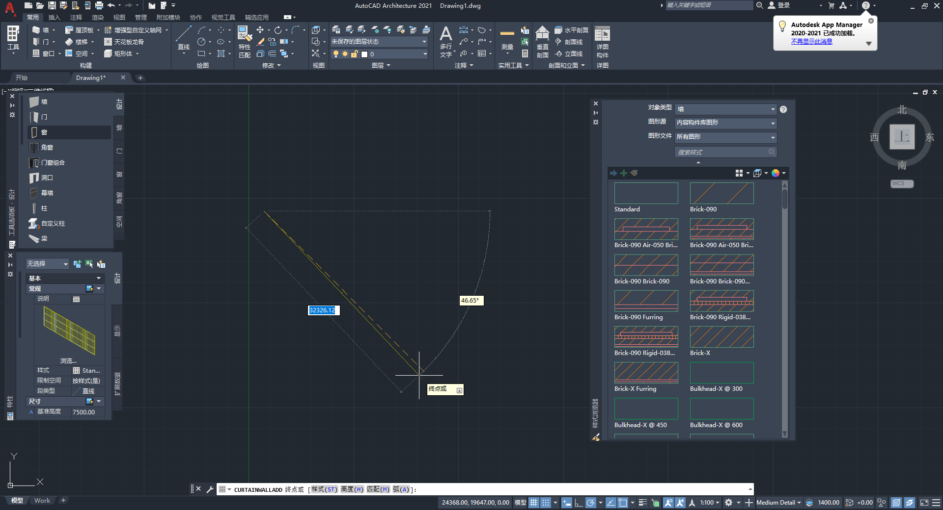The height and width of the screenshot is (510, 943).
Task: Toggle ortho mode in status bar
Action: click(579, 502)
